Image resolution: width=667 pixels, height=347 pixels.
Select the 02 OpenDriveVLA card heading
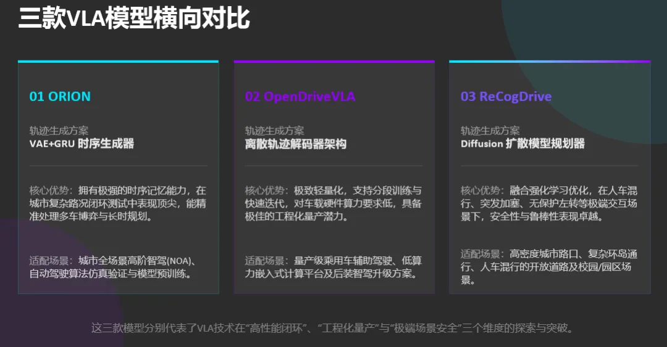300,96
